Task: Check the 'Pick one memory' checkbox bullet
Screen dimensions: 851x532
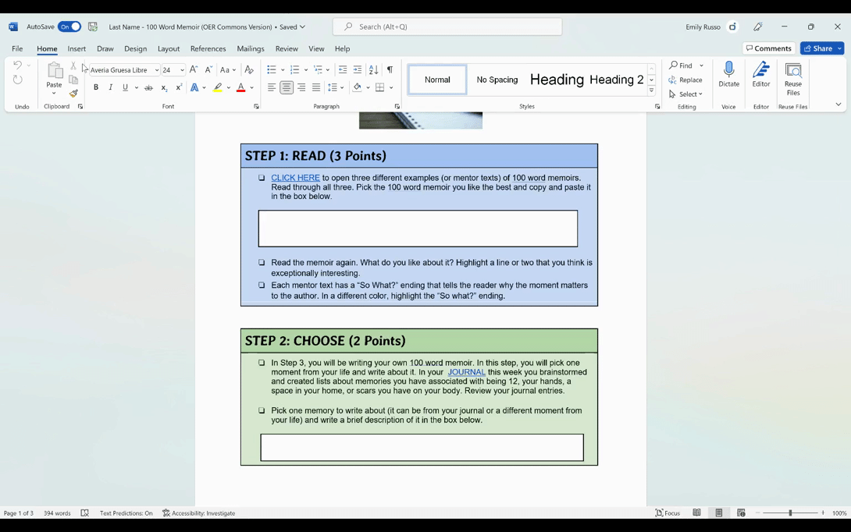Action: click(x=262, y=410)
